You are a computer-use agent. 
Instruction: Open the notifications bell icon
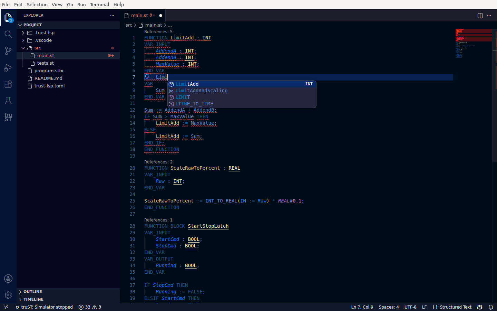(x=491, y=307)
